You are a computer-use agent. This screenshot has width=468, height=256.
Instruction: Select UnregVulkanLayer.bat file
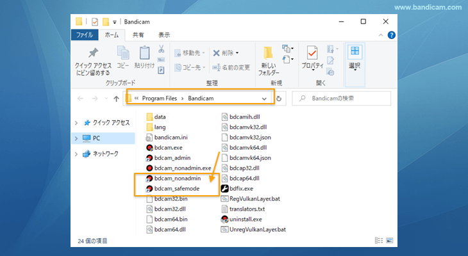point(253,230)
